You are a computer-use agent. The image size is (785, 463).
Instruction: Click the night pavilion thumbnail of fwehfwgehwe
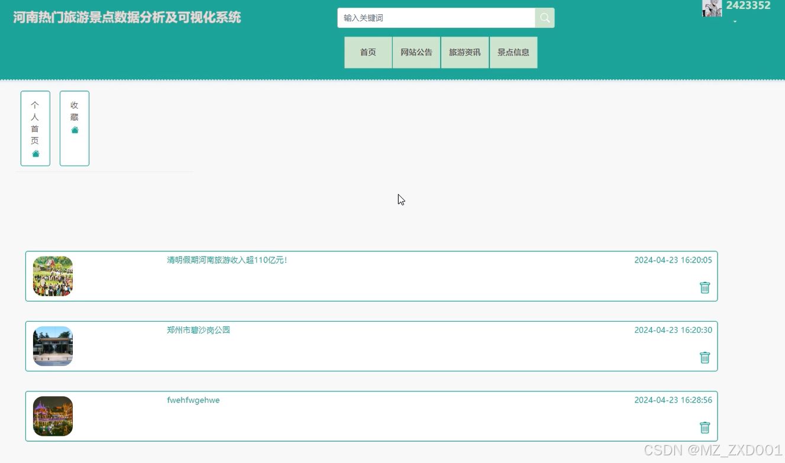[x=53, y=416]
